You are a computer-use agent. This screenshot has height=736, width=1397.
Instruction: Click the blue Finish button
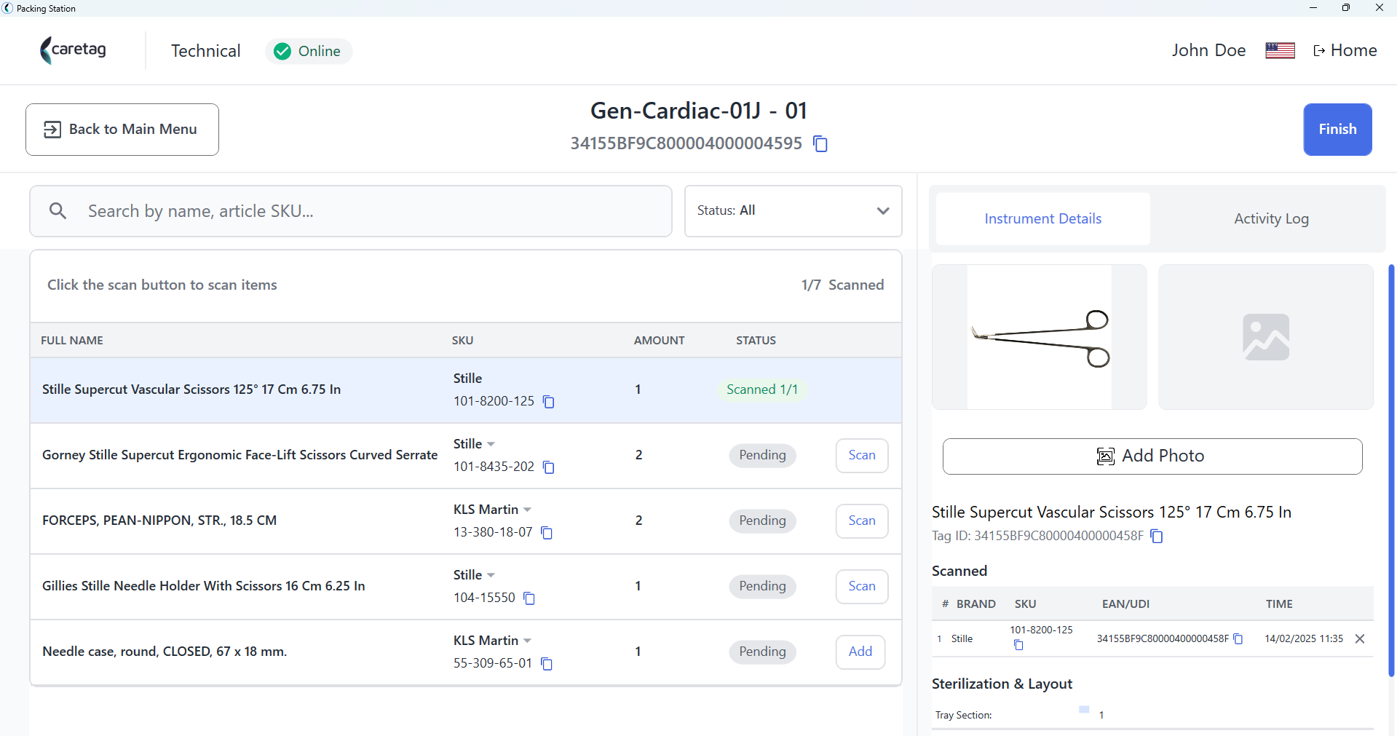[1337, 130]
